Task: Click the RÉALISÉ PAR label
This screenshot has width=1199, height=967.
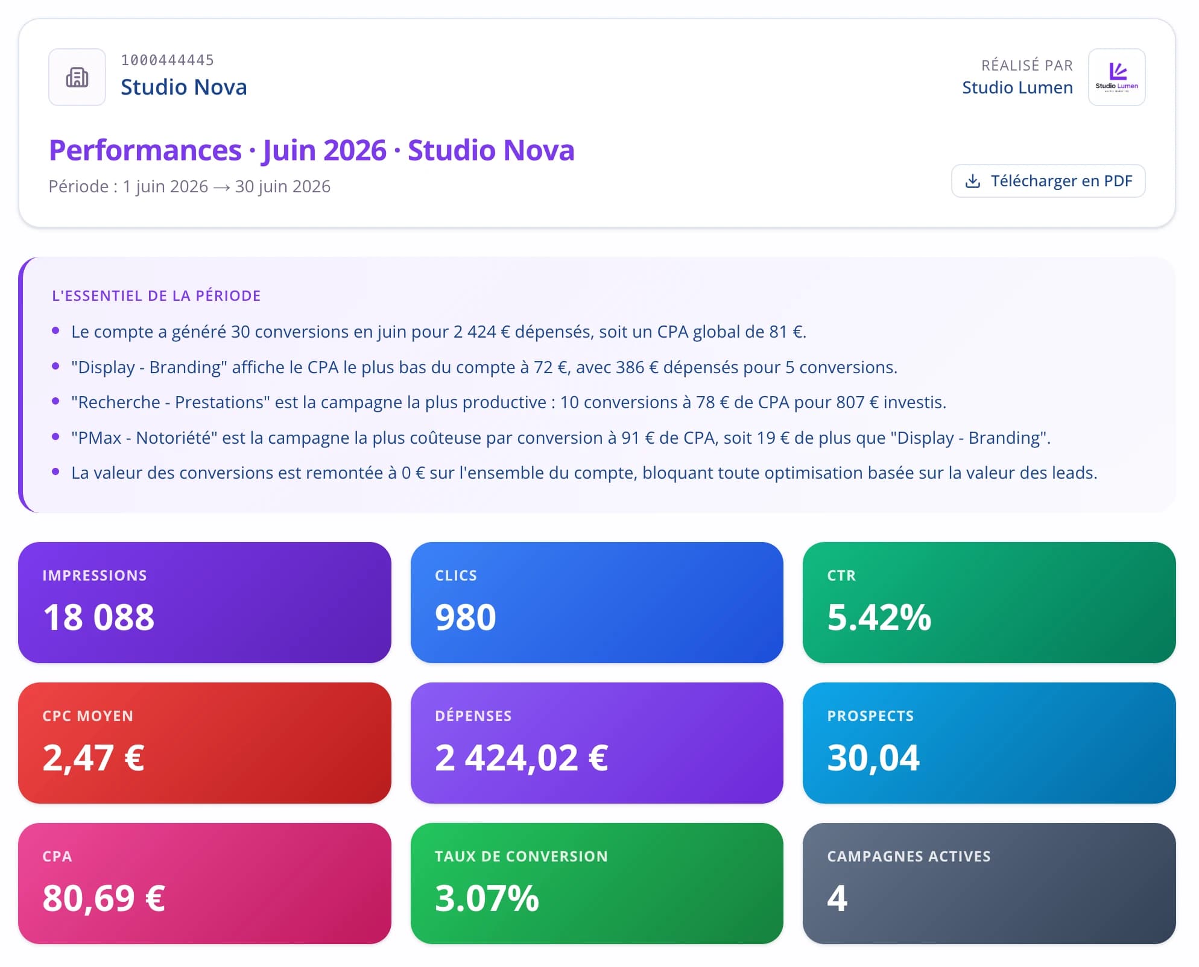Action: (1027, 65)
